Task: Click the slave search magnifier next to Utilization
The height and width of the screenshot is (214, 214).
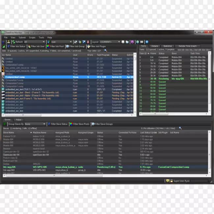Action: tap(180, 128)
